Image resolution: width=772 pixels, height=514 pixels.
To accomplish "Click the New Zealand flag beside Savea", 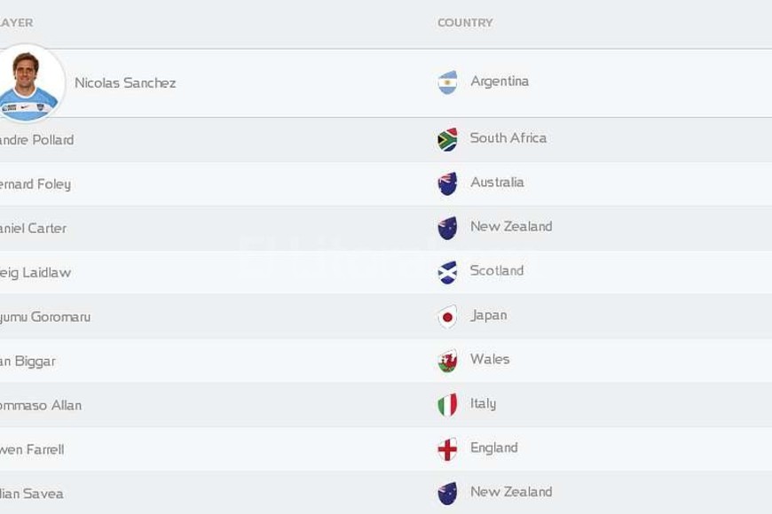I will 447,494.
